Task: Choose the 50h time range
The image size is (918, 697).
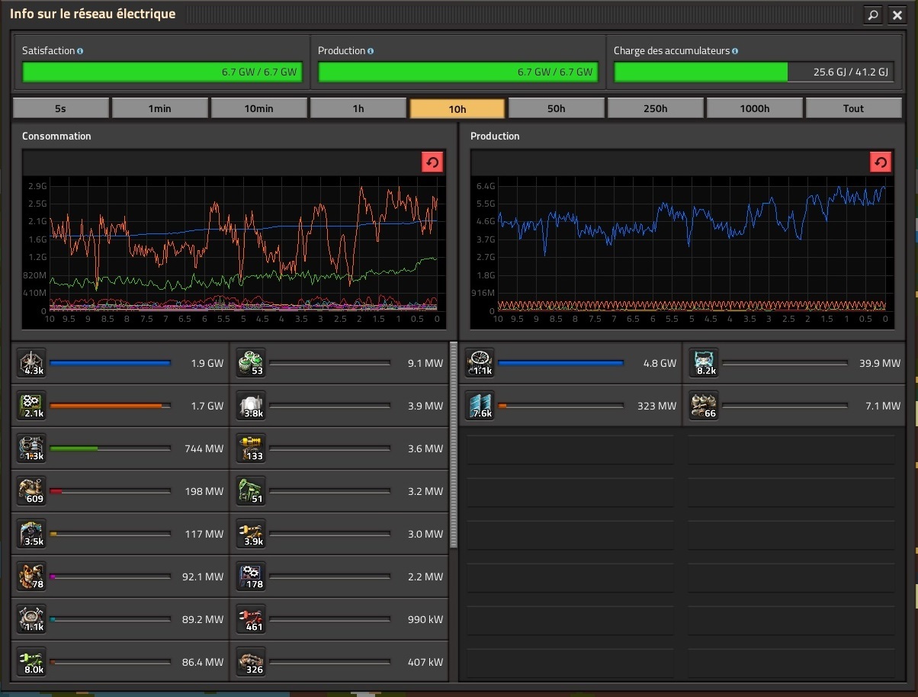Action: 557,108
